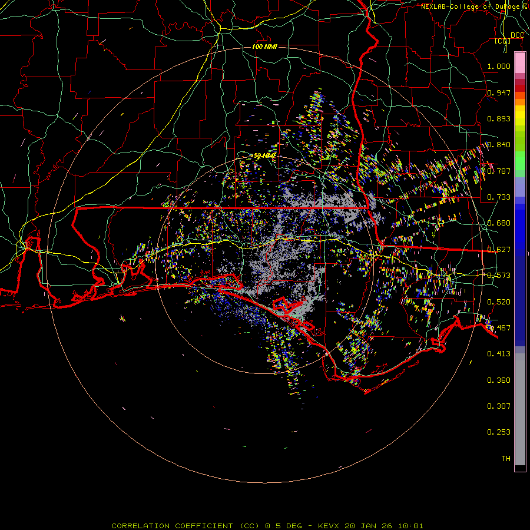This screenshot has height=530, width=530.
Task: Click the DCC label above the color scale
Action: tap(517, 35)
